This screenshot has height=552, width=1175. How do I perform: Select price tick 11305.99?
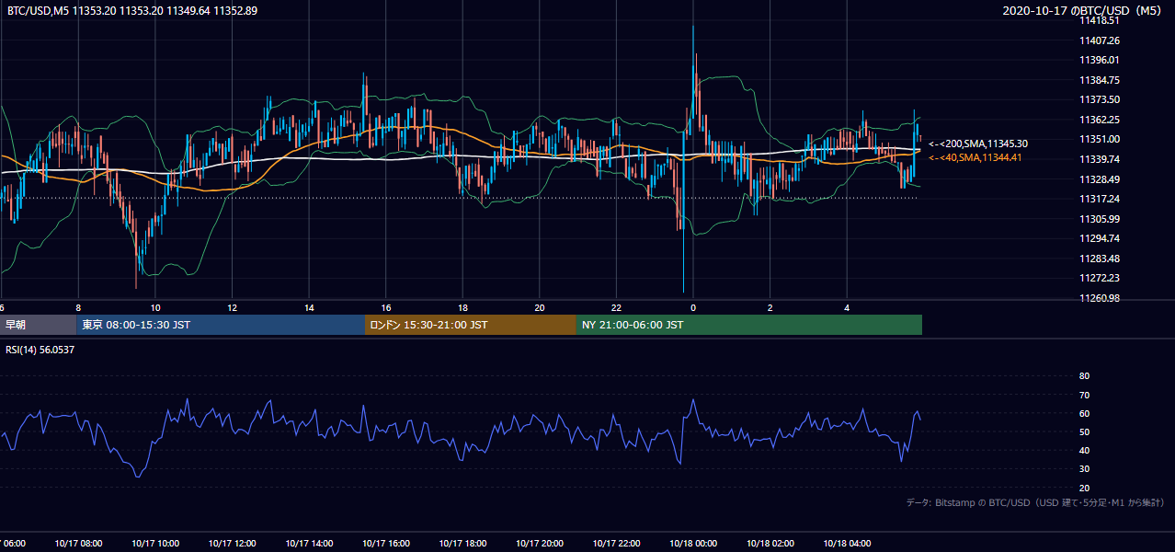[1101, 219]
